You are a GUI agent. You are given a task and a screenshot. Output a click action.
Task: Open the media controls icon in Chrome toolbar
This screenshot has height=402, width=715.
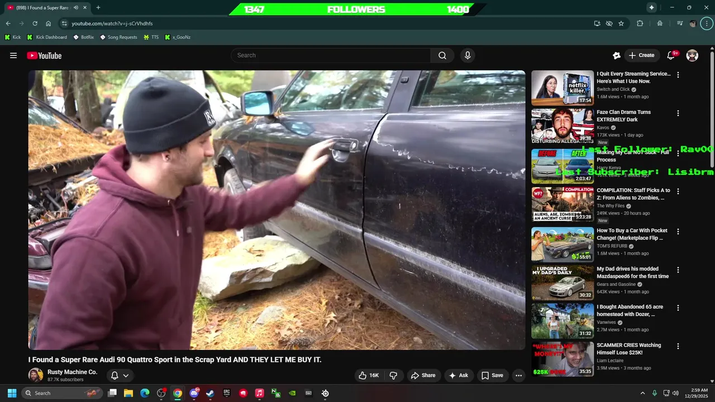coord(680,23)
